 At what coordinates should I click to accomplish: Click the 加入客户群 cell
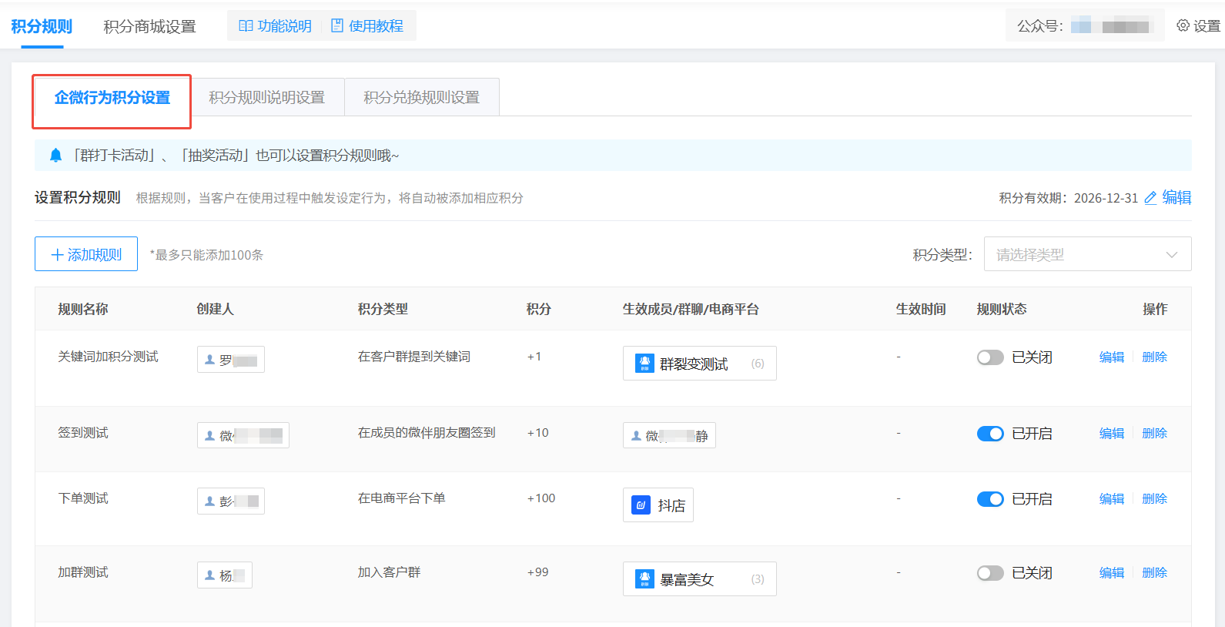tap(390, 572)
